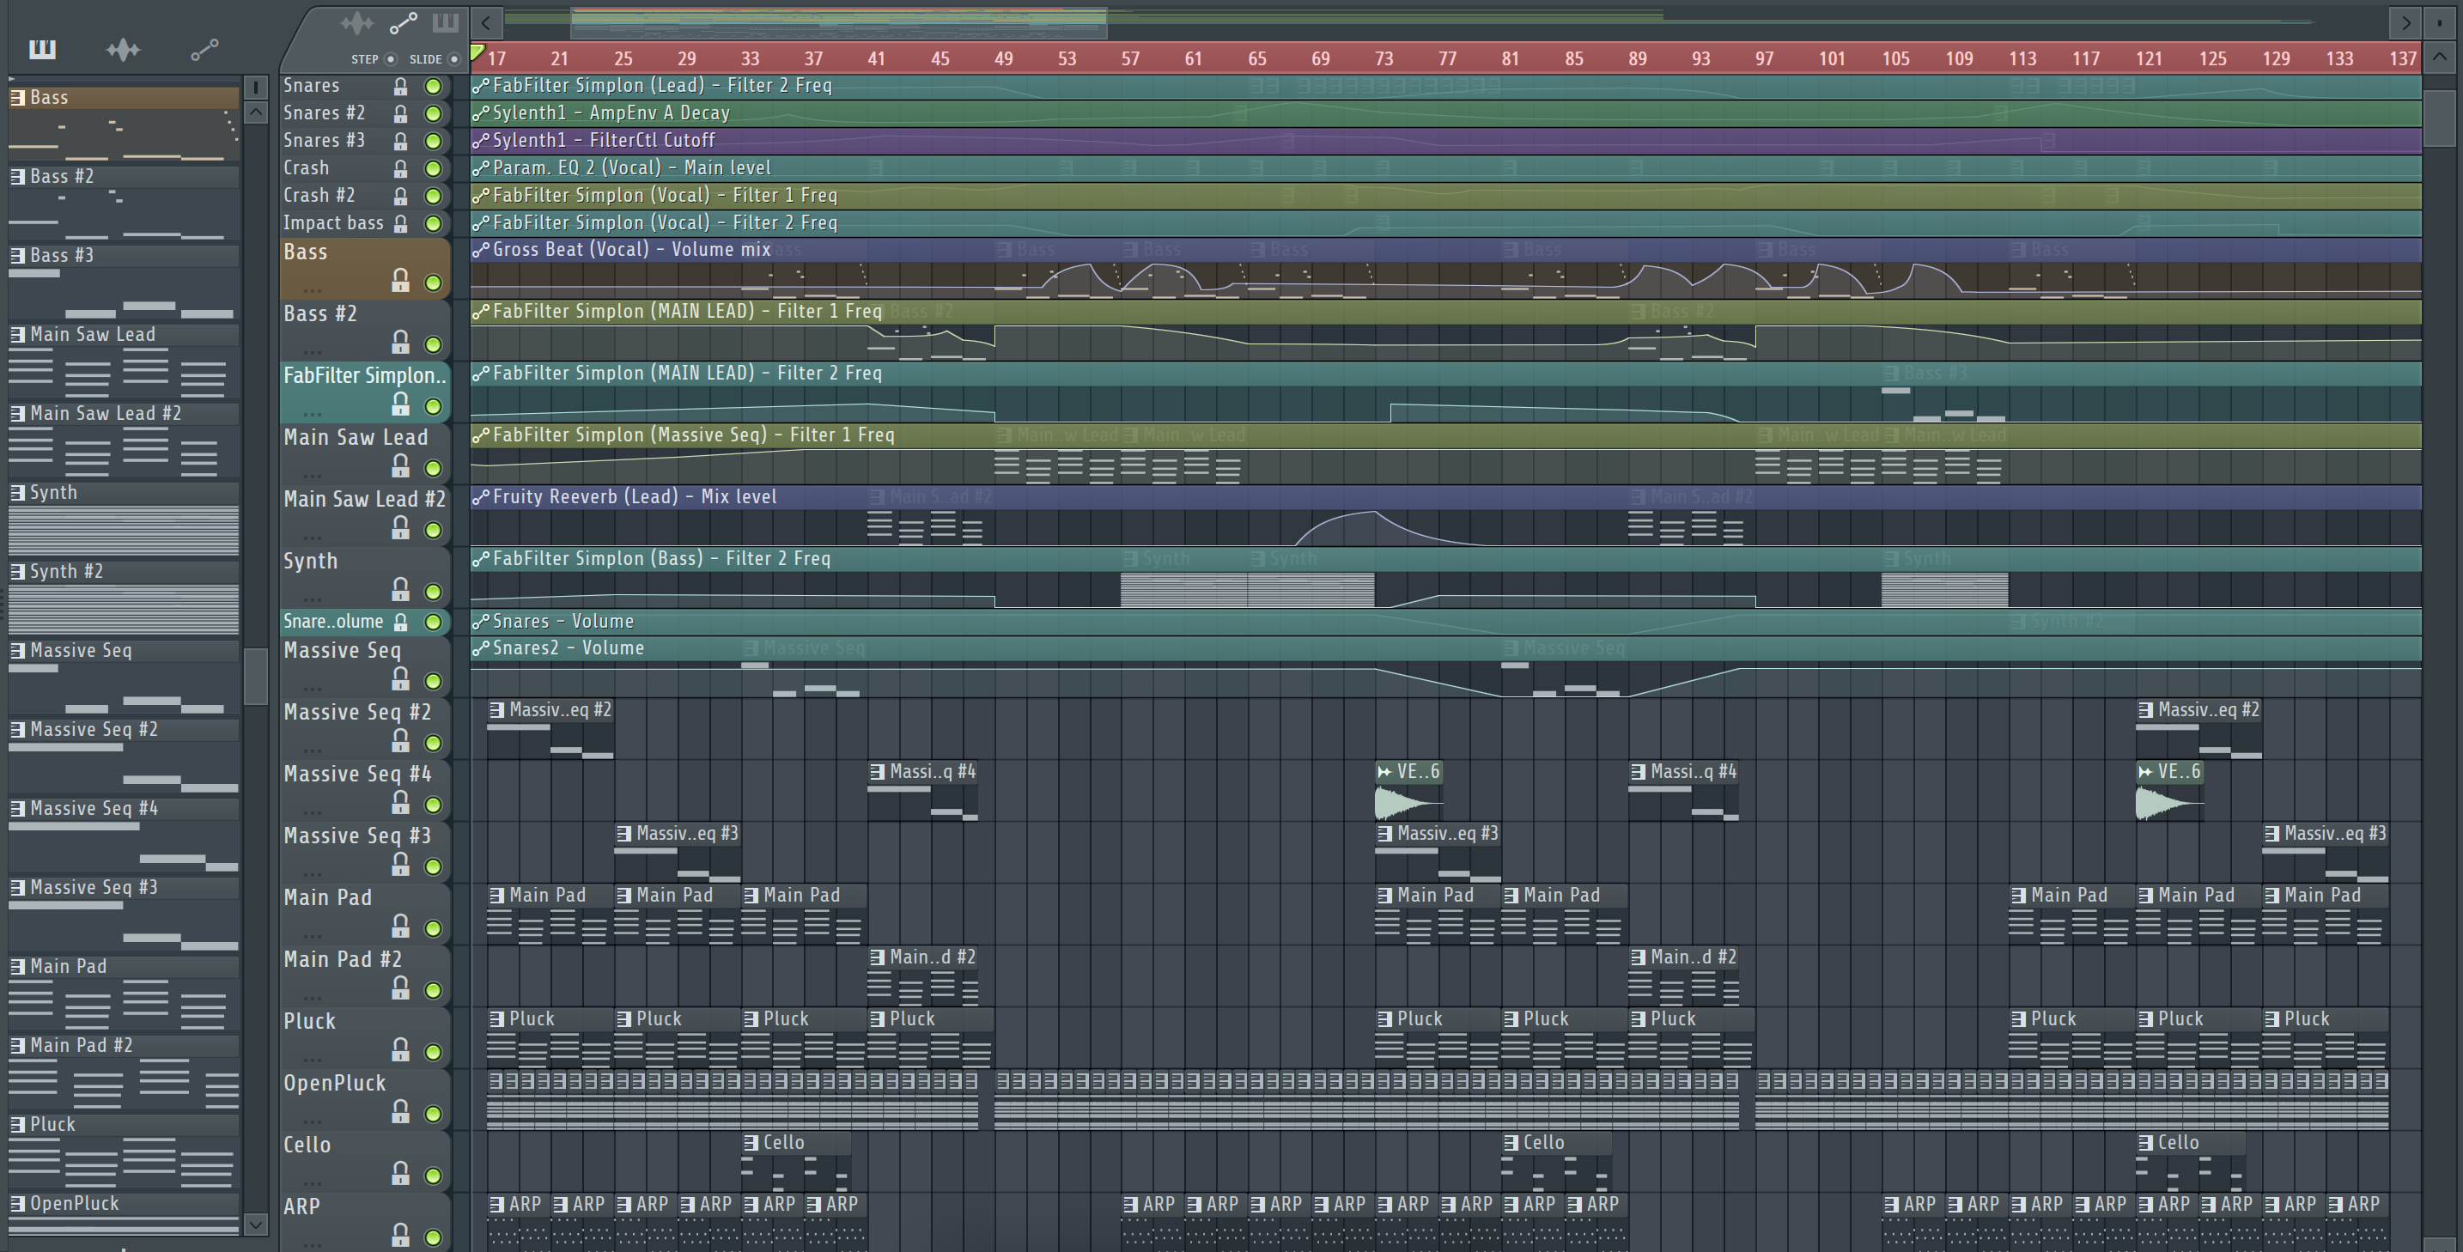This screenshot has height=1252, width=2463.
Task: Mute the Snares #3 track
Action: click(433, 142)
